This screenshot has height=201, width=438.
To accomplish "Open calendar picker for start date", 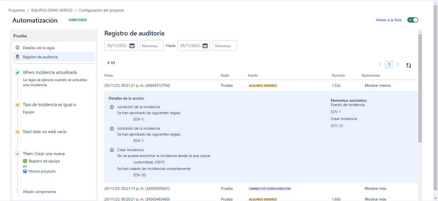I will pos(132,46).
